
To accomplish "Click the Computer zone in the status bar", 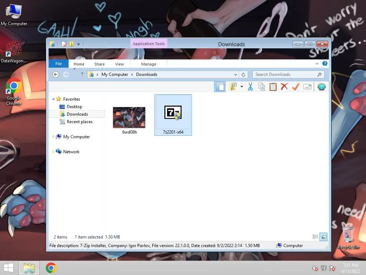I will pos(290,245).
